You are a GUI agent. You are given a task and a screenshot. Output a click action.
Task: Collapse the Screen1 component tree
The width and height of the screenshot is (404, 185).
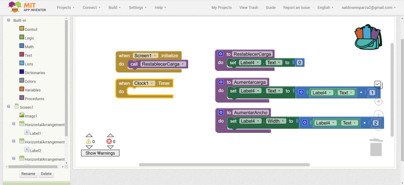(9, 107)
